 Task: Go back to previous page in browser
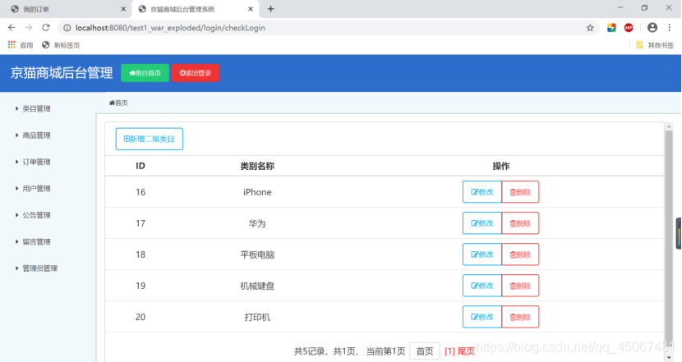12,27
